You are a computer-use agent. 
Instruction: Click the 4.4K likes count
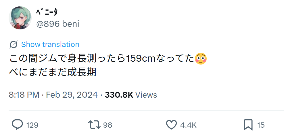188,125
